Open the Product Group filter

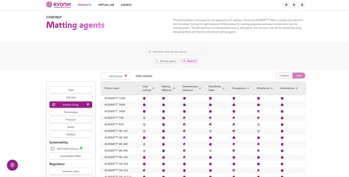tap(71, 105)
